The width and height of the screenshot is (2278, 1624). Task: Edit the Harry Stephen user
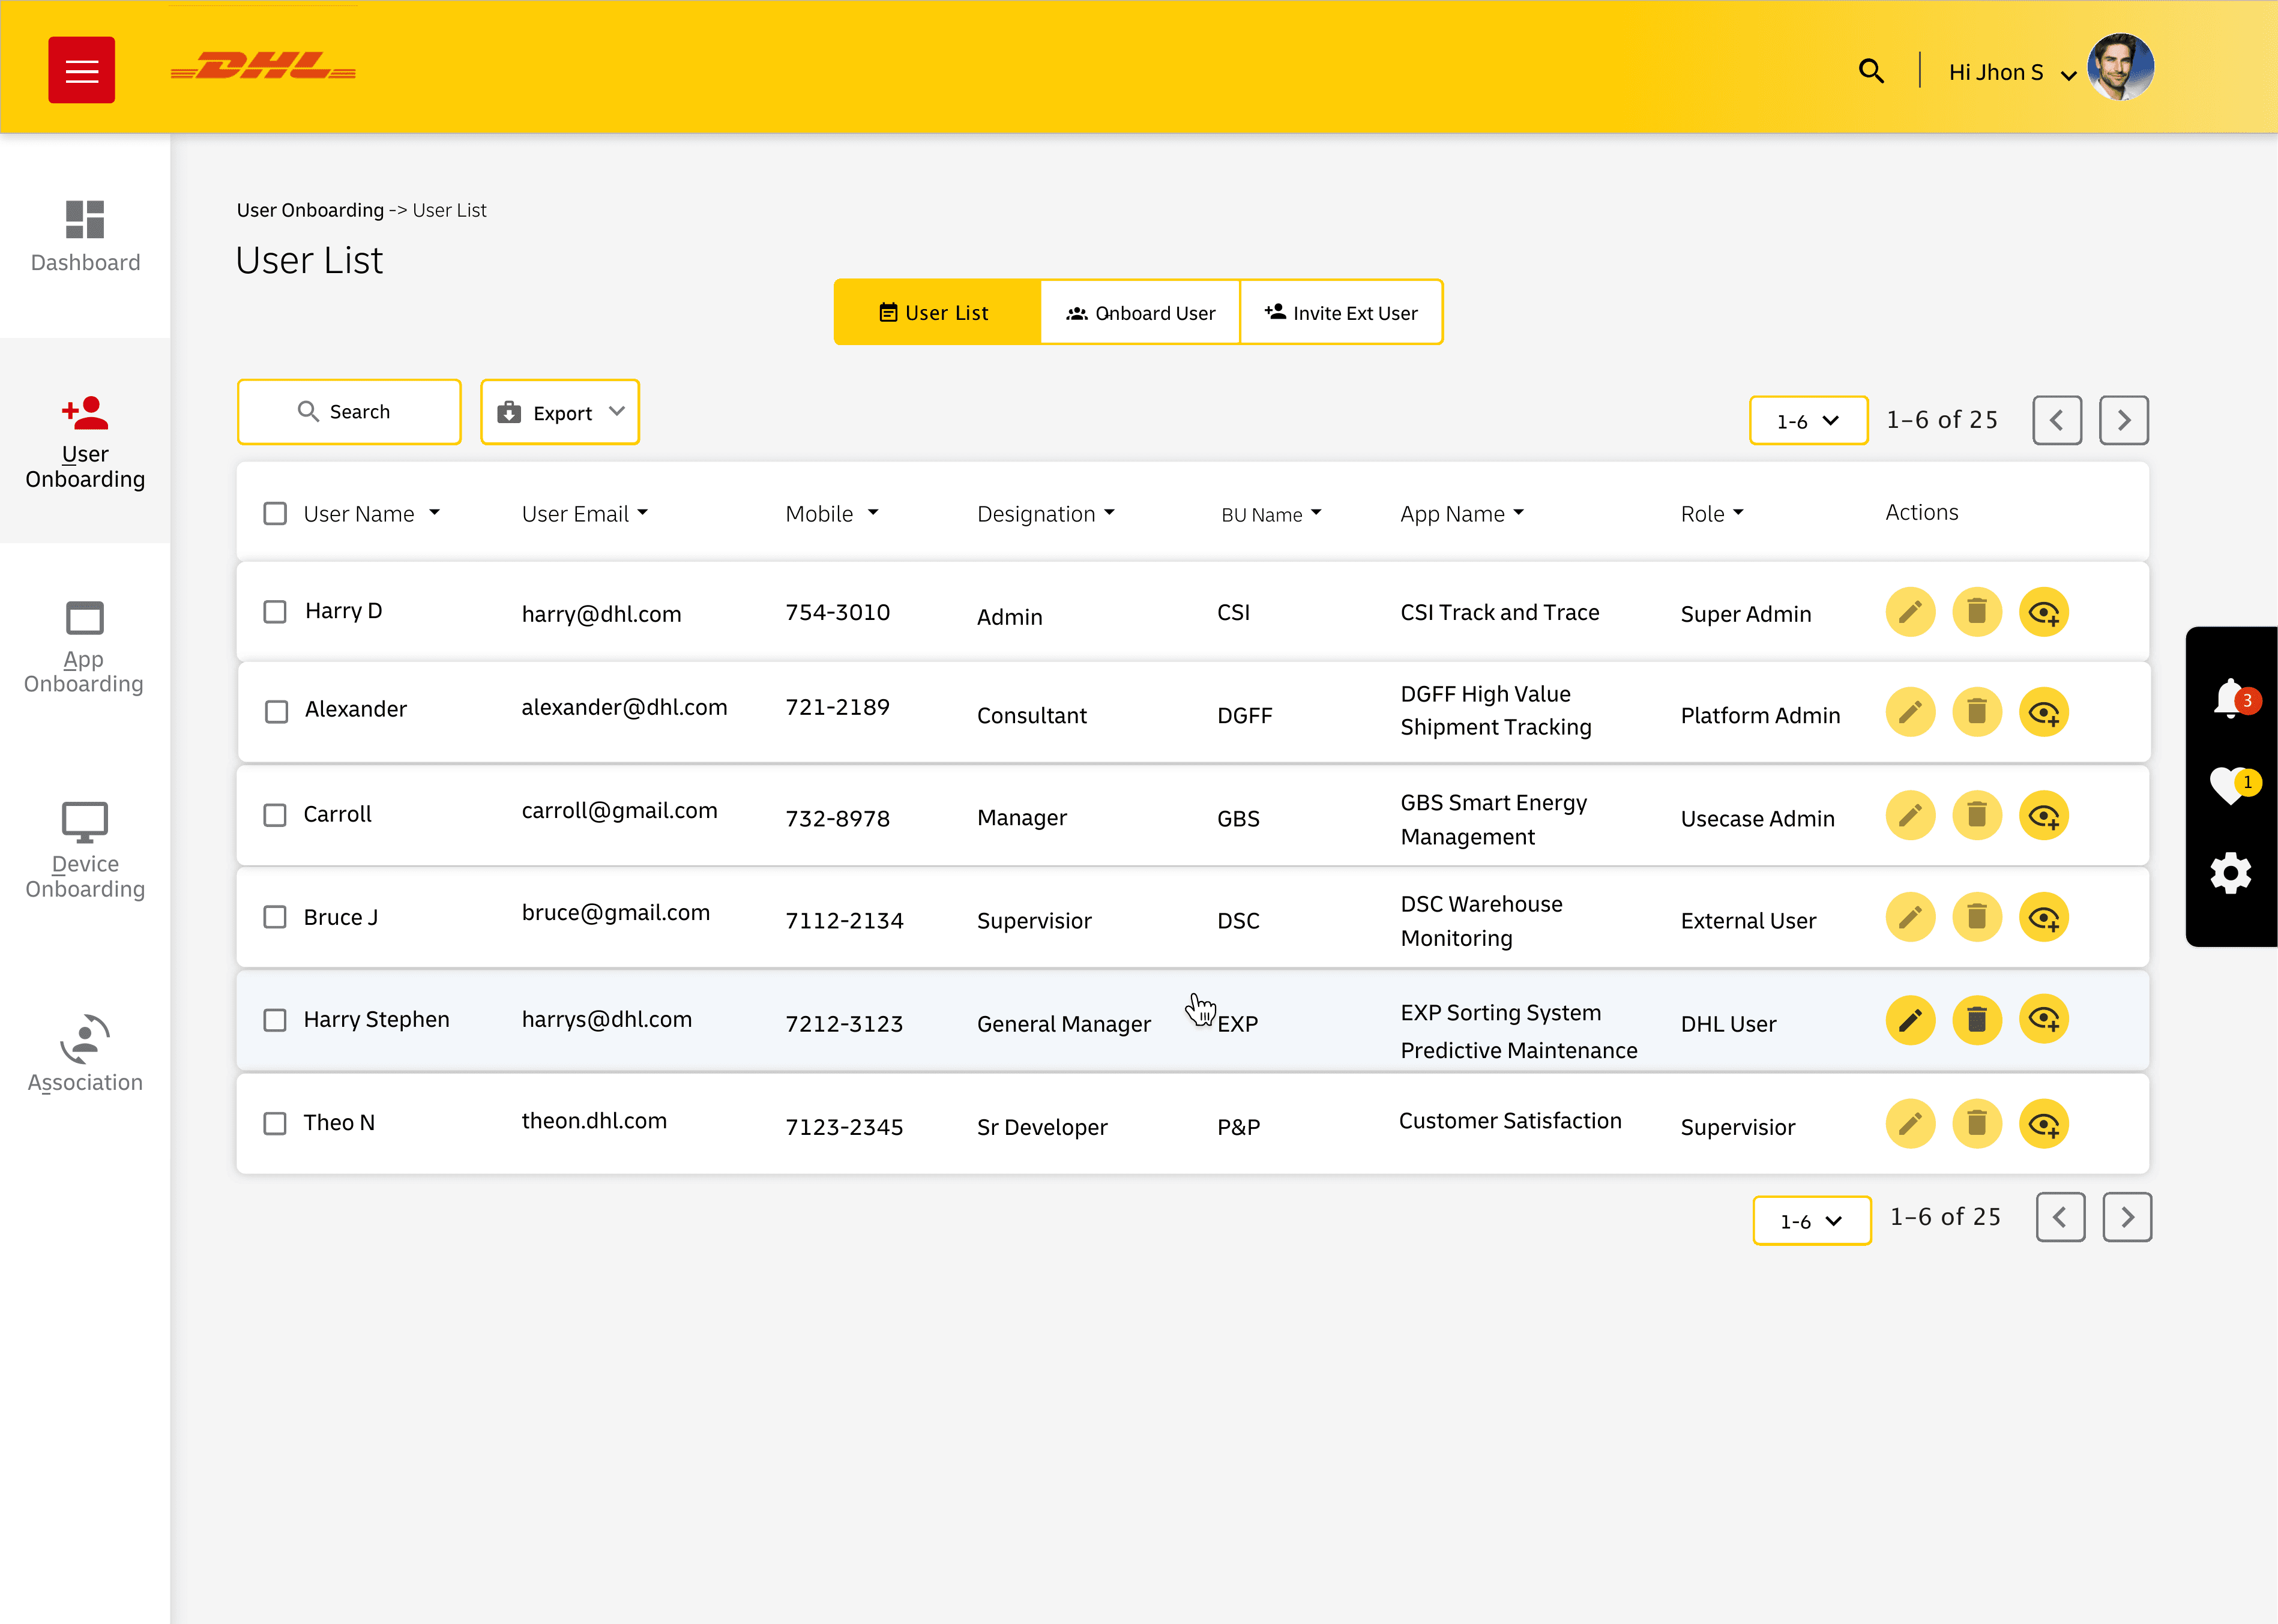[x=1910, y=1020]
